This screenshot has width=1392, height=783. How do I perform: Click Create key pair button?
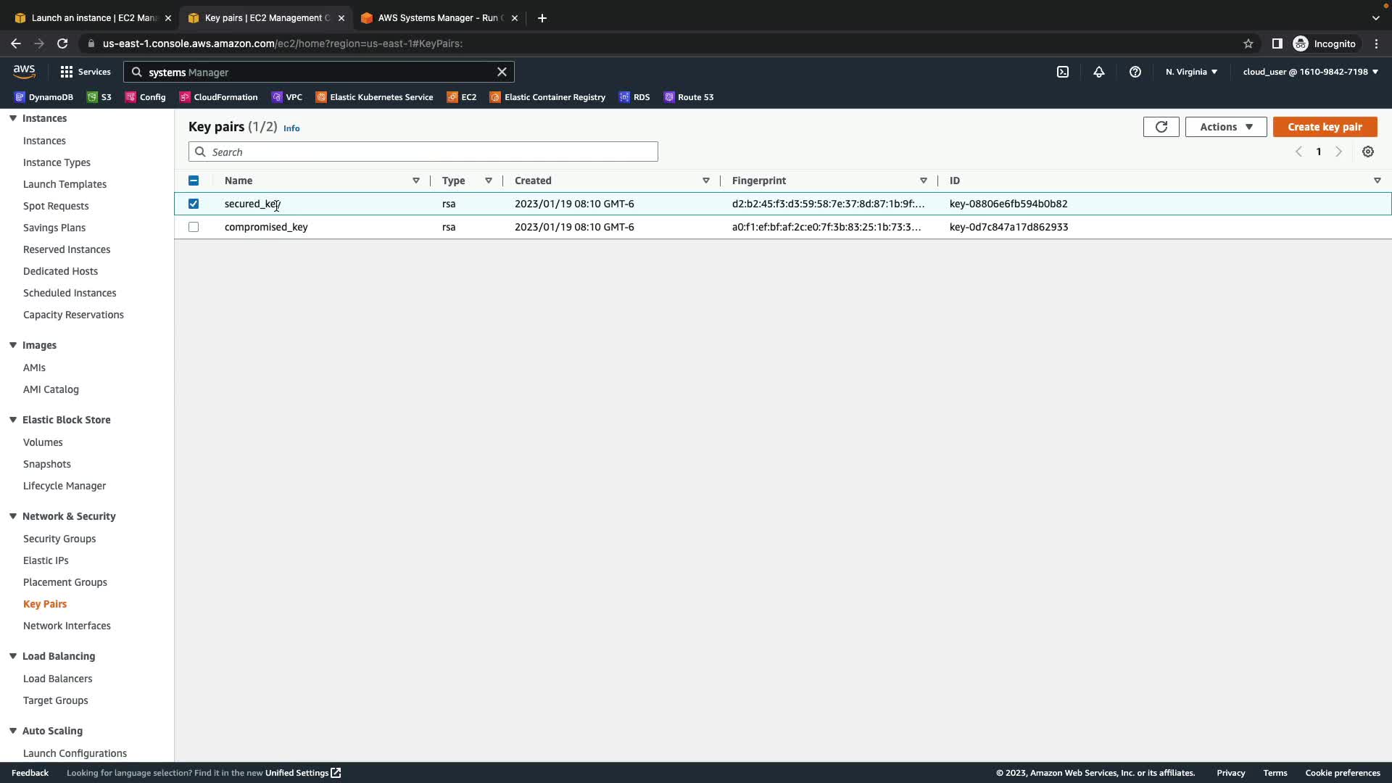pyautogui.click(x=1325, y=127)
